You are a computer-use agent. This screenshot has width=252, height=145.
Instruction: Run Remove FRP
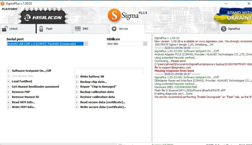[21, 92]
